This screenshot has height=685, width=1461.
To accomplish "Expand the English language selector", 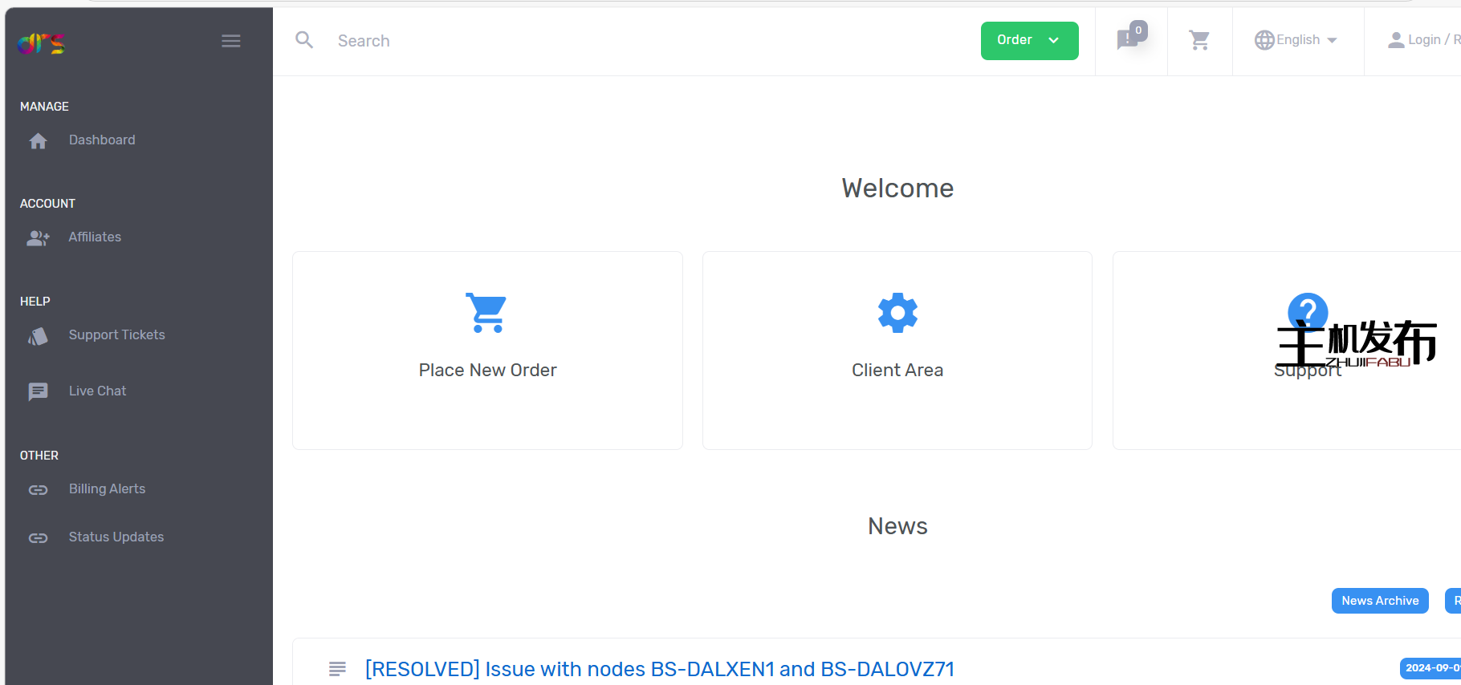I will pos(1296,40).
